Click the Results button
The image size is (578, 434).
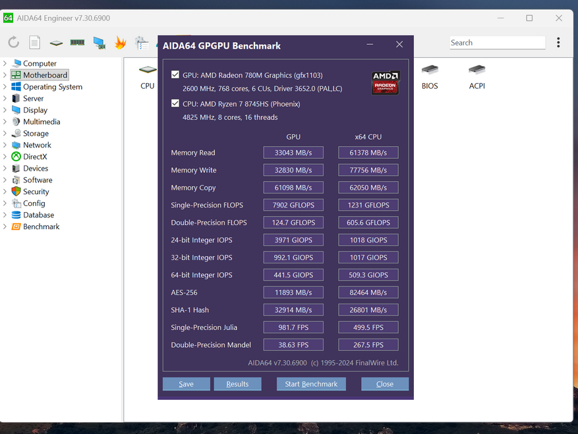tap(237, 384)
